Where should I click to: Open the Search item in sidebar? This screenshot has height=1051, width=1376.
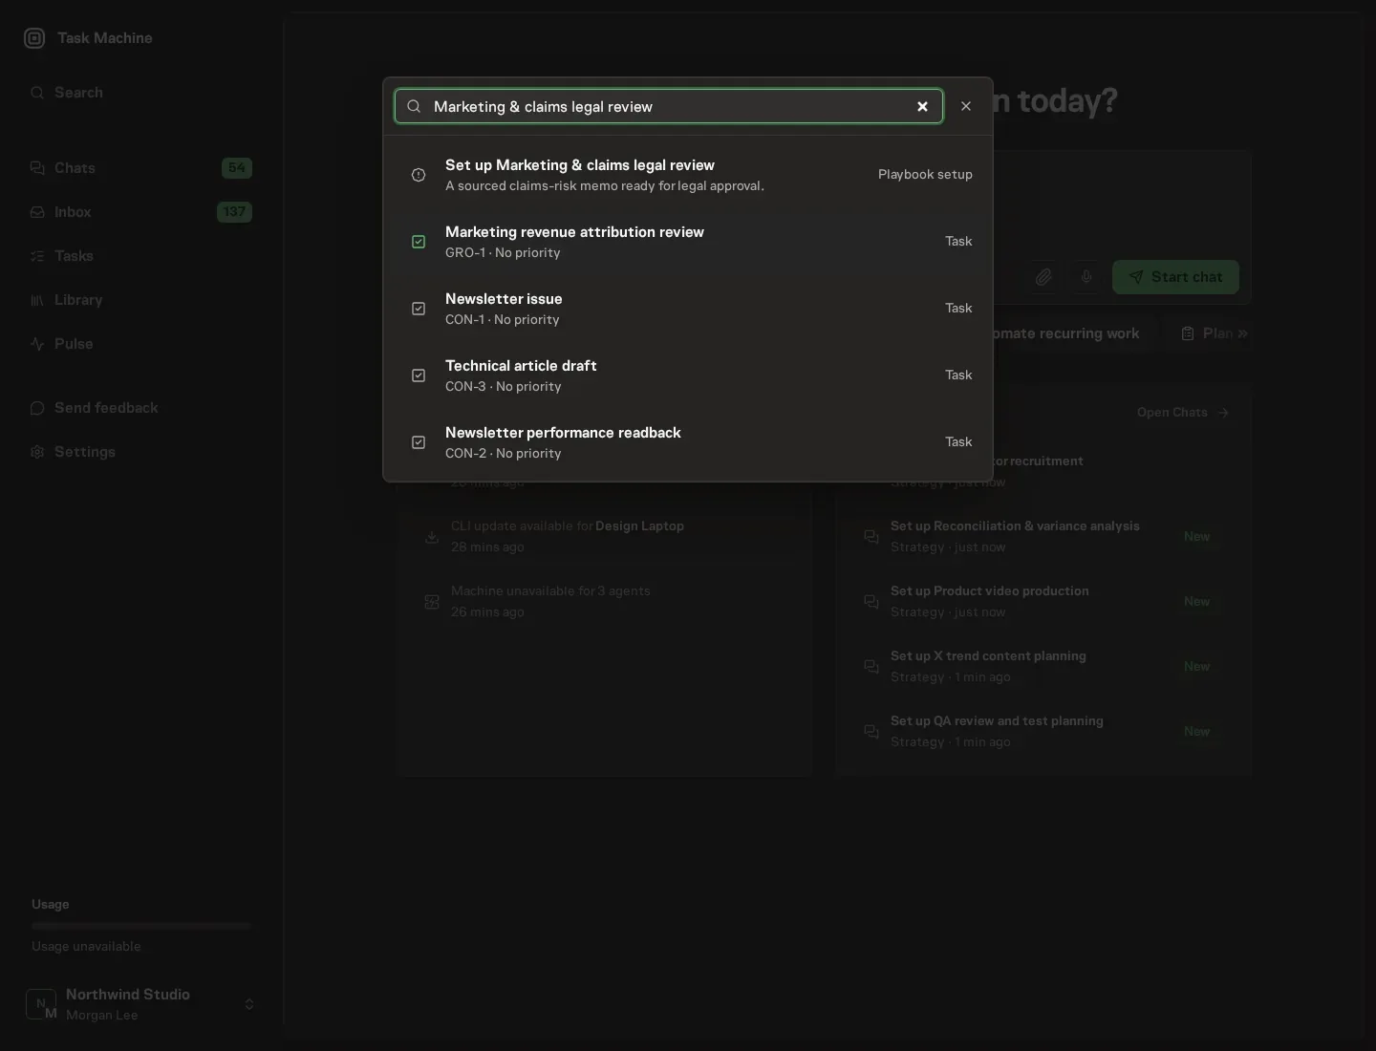140,93
